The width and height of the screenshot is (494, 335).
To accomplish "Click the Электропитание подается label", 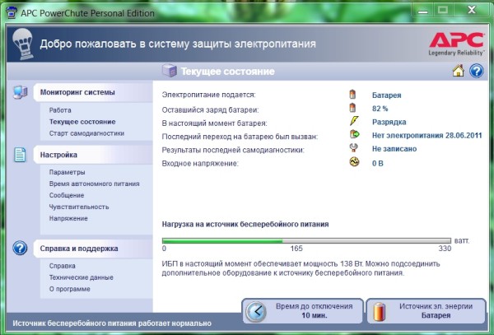I will click(x=208, y=95).
